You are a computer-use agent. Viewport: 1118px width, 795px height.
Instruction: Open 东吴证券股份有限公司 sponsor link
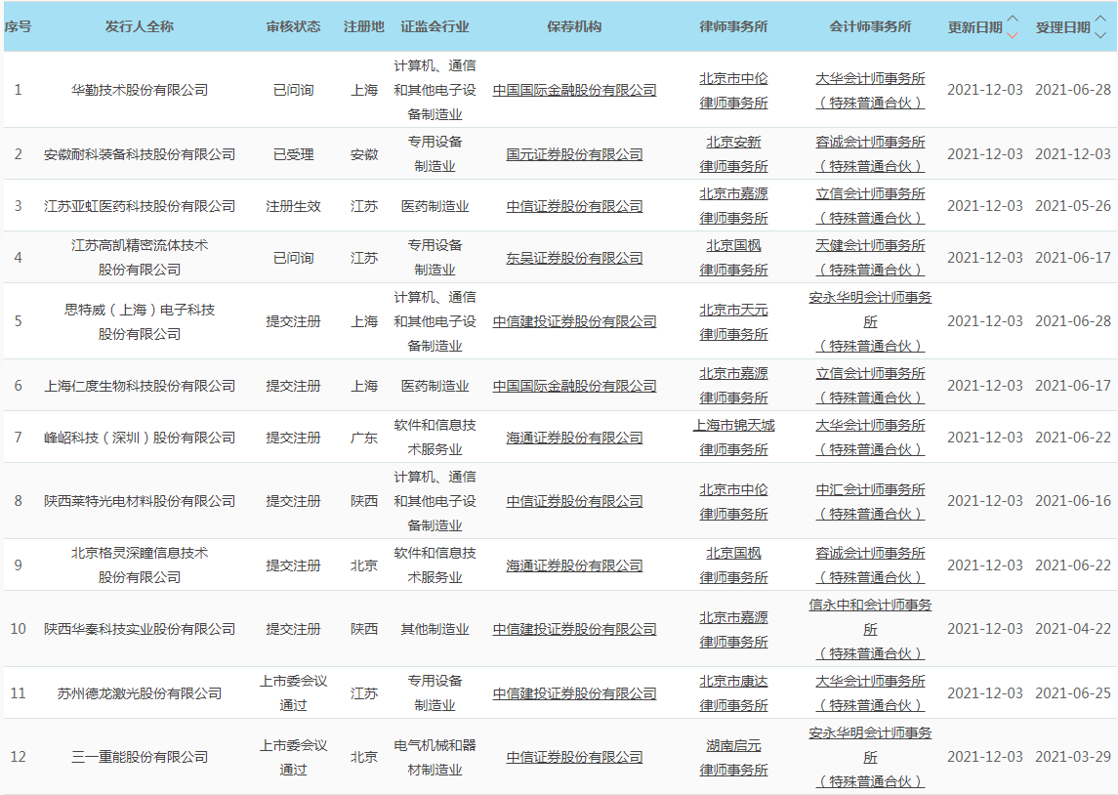(x=574, y=258)
